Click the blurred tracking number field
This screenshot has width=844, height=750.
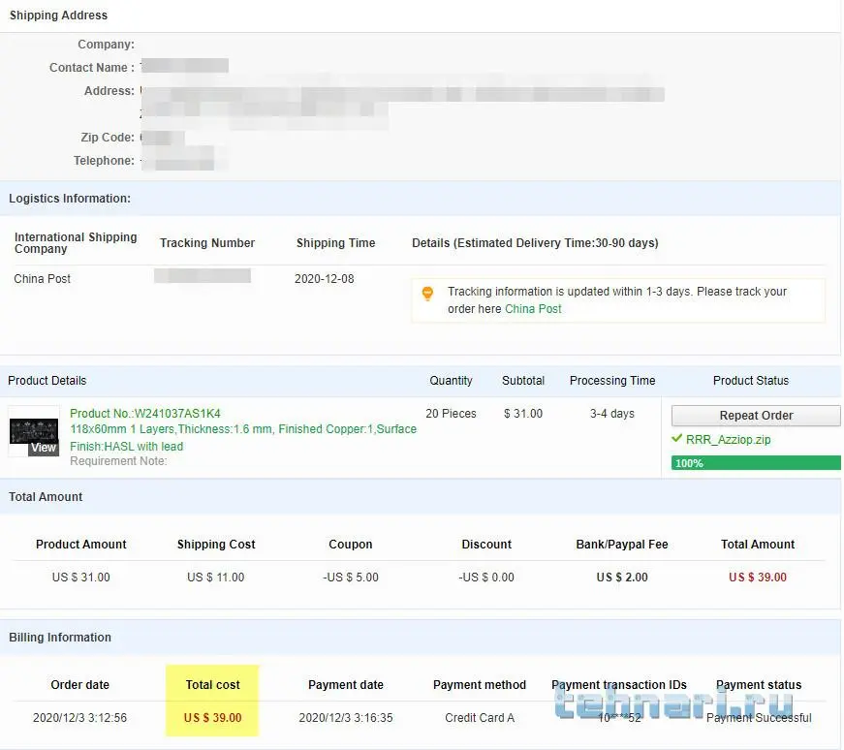point(203,276)
